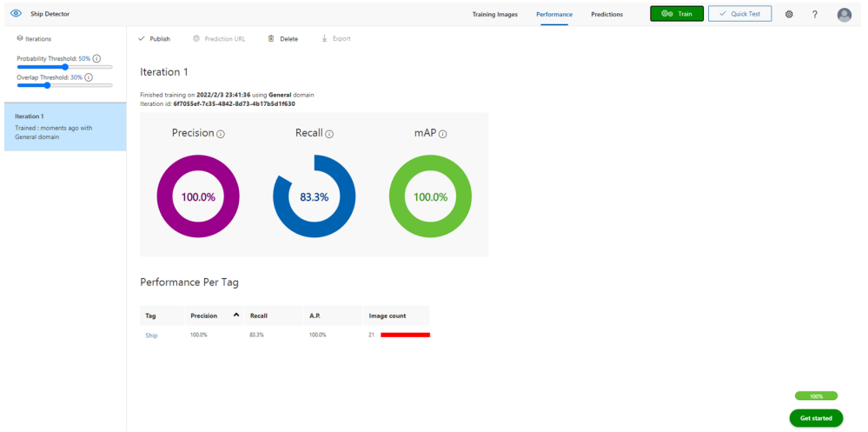This screenshot has height=432, width=868.
Task: Click the 30% overlap threshold value
Action: tap(76, 77)
